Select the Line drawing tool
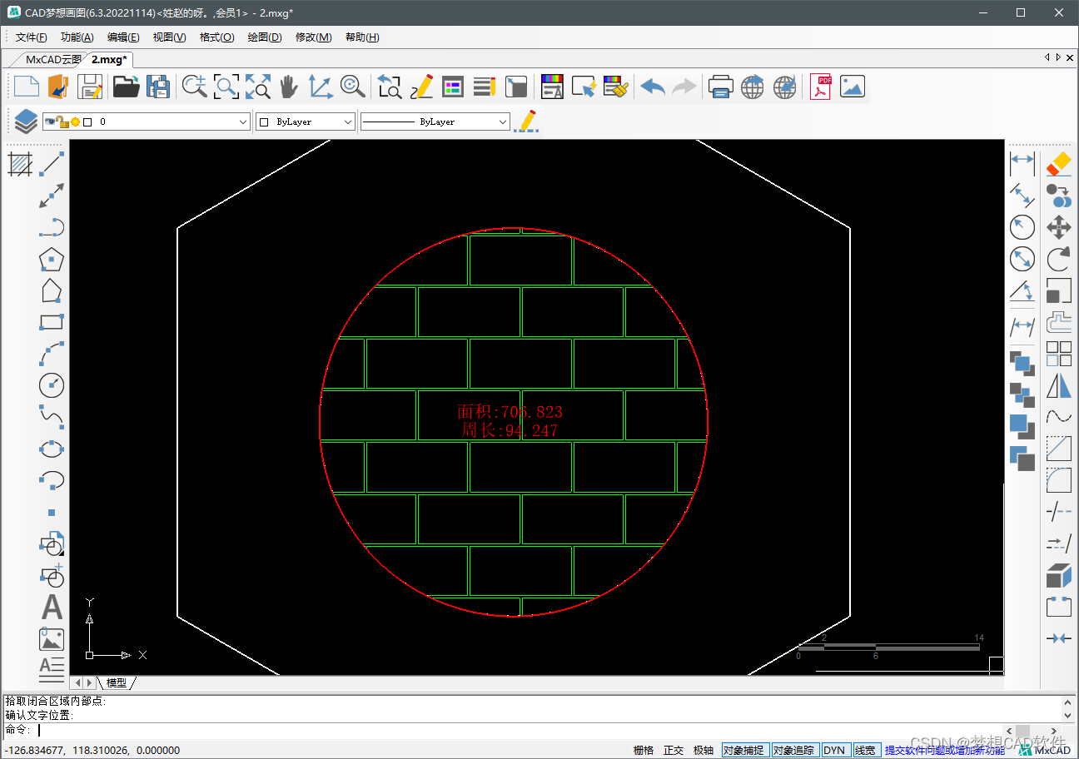 click(x=52, y=163)
